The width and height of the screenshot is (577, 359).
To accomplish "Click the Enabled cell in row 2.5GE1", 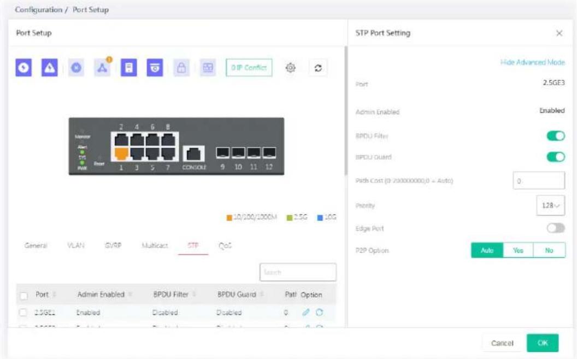I will (89, 313).
